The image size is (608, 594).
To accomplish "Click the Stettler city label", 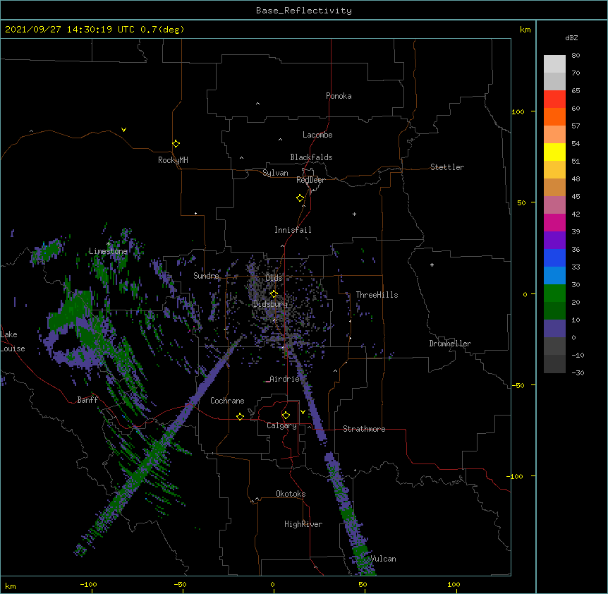I will point(447,167).
